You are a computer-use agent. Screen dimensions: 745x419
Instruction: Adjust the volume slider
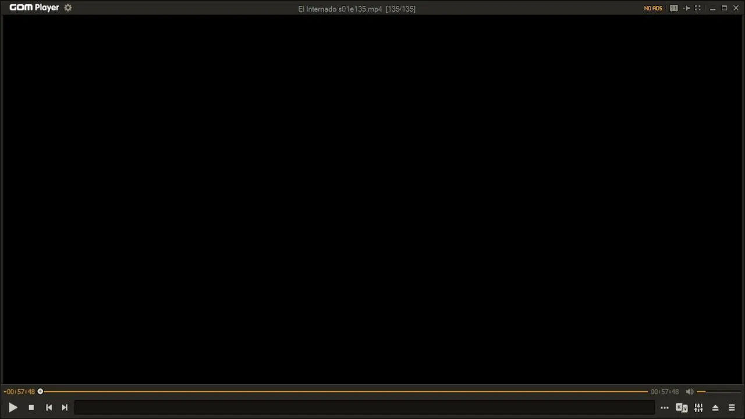coord(719,392)
